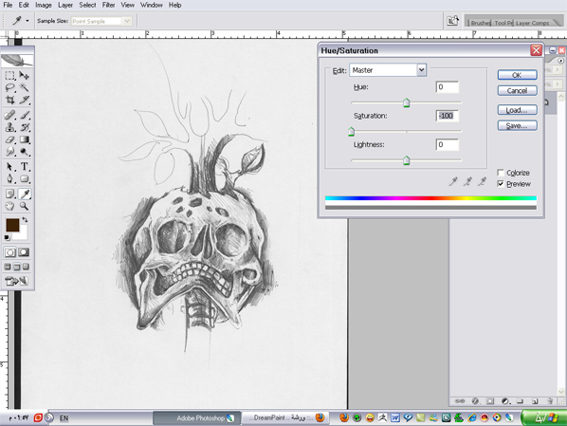The height and width of the screenshot is (426, 567).
Task: Click Cancel in Hue/Saturation dialog
Action: [x=517, y=90]
